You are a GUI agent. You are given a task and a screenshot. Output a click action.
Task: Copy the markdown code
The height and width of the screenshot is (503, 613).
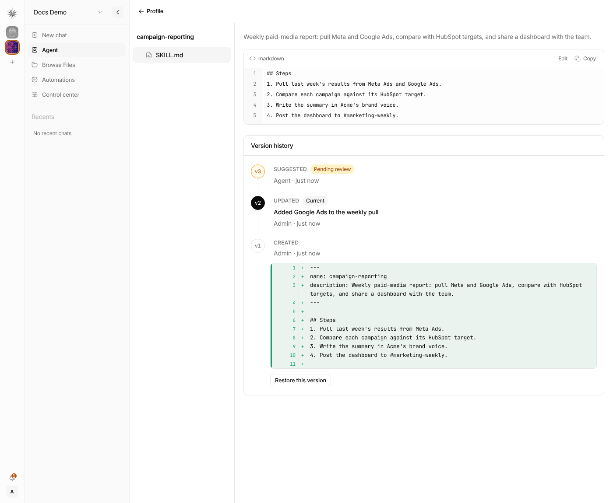pyautogui.click(x=585, y=59)
